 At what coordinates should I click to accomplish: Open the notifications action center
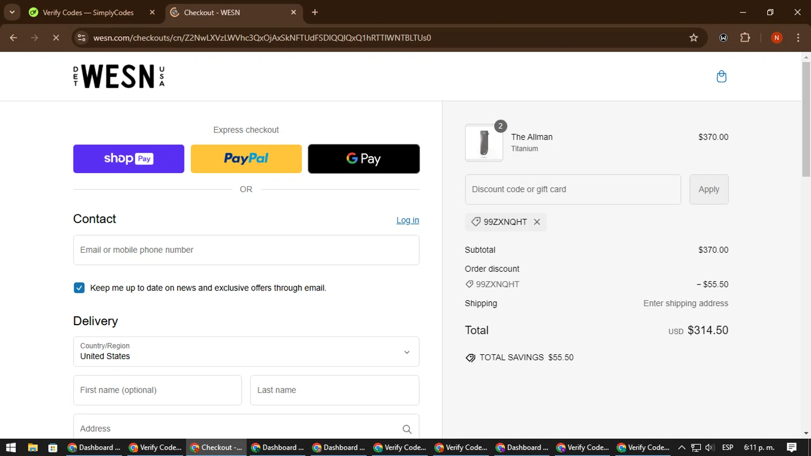(x=792, y=447)
